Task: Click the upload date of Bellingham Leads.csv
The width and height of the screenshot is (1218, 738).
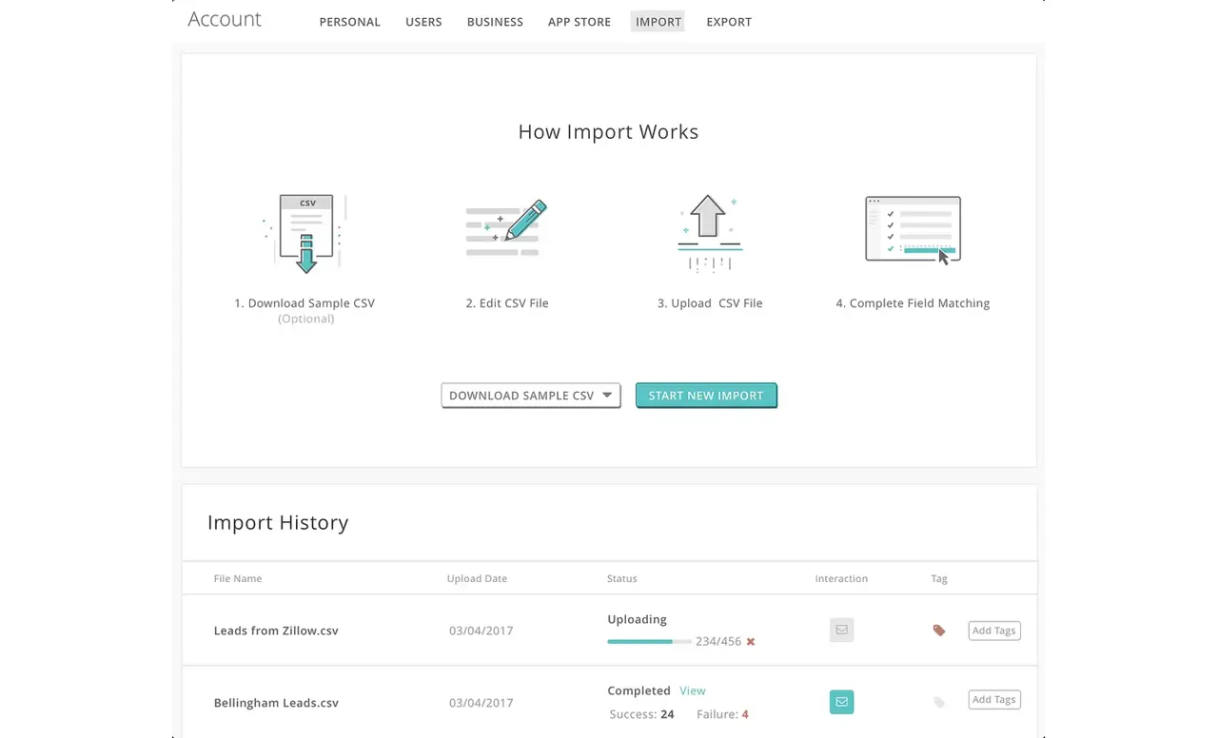Action: pyautogui.click(x=481, y=703)
